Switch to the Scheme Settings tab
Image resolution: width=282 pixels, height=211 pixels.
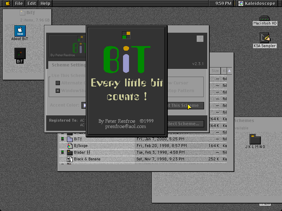[x=68, y=65]
